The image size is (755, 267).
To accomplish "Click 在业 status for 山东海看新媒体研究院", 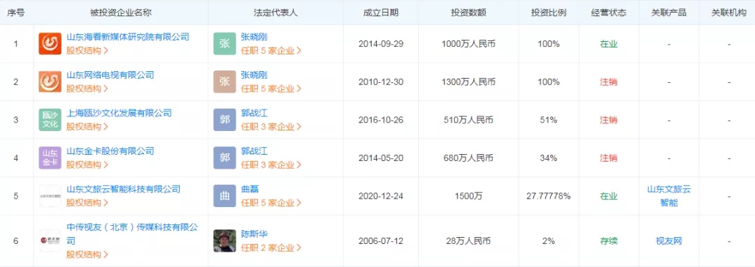I will [609, 44].
